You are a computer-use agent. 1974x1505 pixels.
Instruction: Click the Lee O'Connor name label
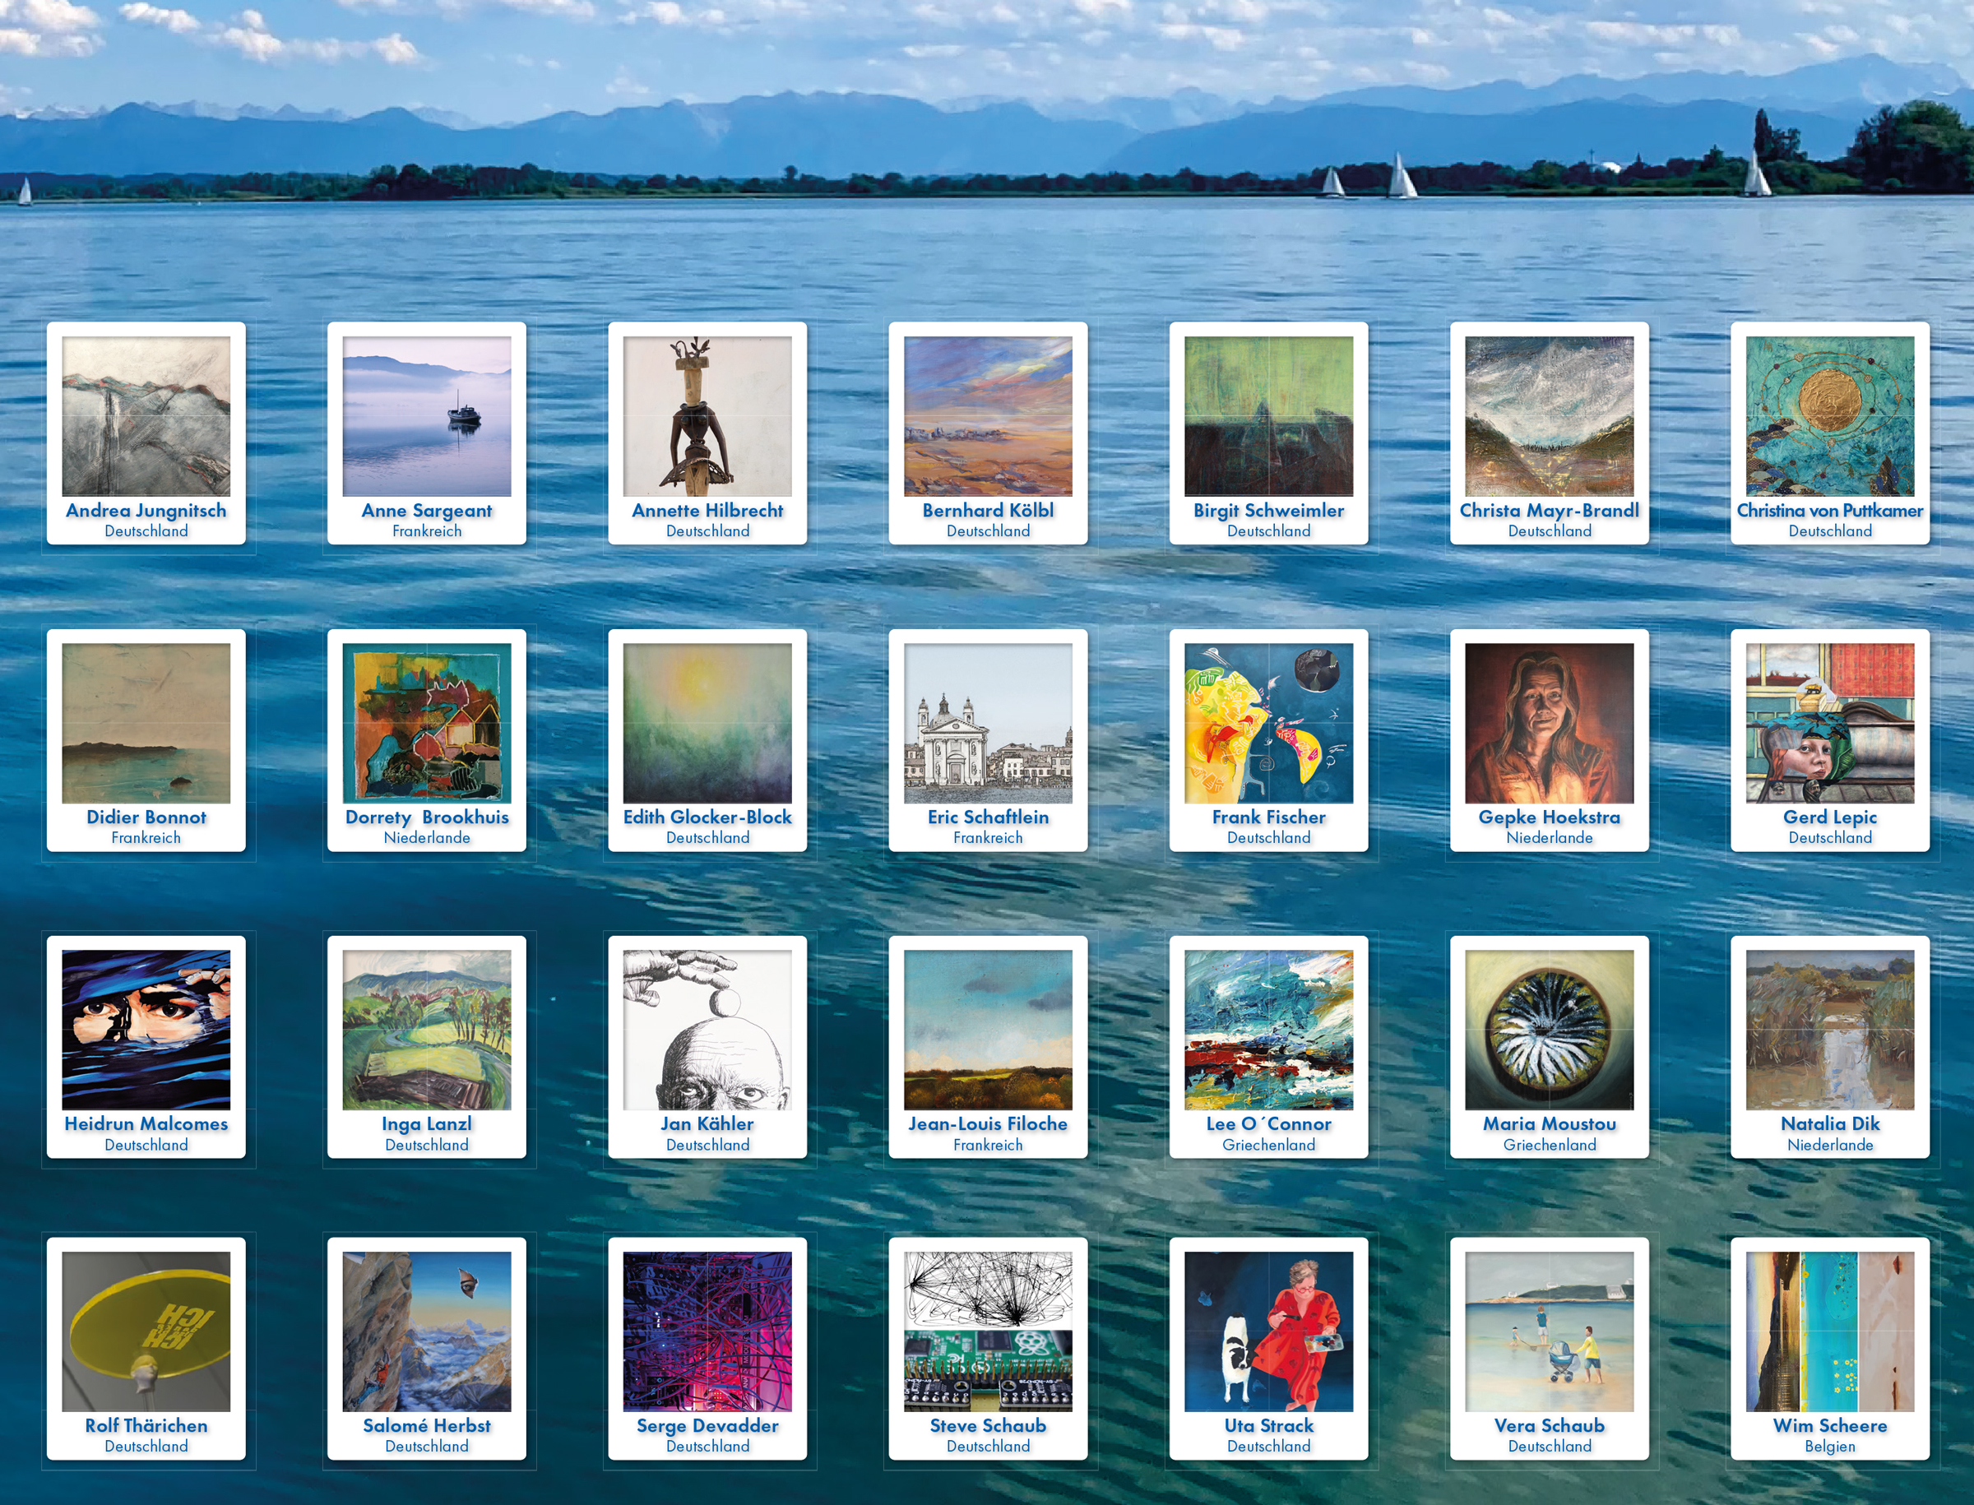coord(1269,1123)
